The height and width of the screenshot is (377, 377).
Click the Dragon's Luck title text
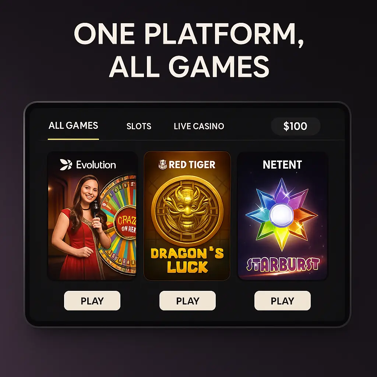pyautogui.click(x=187, y=261)
